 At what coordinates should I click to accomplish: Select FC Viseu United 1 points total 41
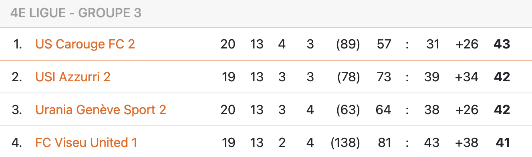pyautogui.click(x=502, y=142)
